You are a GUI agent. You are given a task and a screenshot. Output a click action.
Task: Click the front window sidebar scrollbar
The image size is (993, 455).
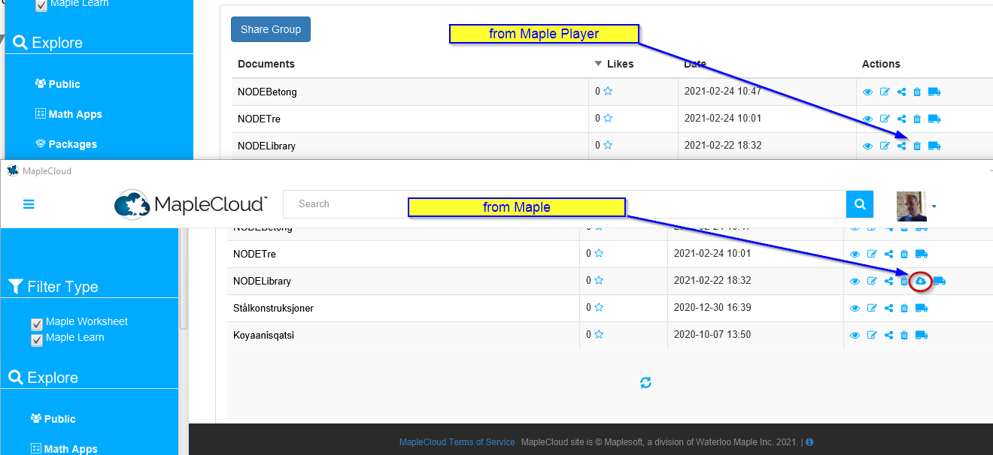[184, 279]
